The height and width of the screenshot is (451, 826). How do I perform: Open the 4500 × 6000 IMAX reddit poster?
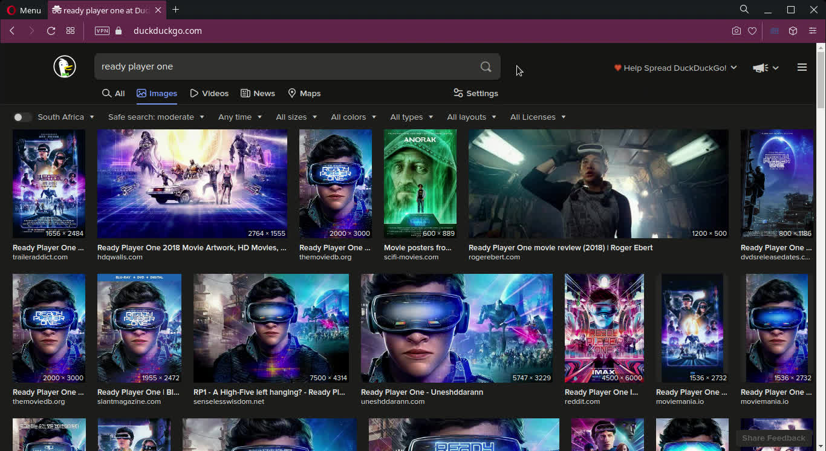(604, 328)
